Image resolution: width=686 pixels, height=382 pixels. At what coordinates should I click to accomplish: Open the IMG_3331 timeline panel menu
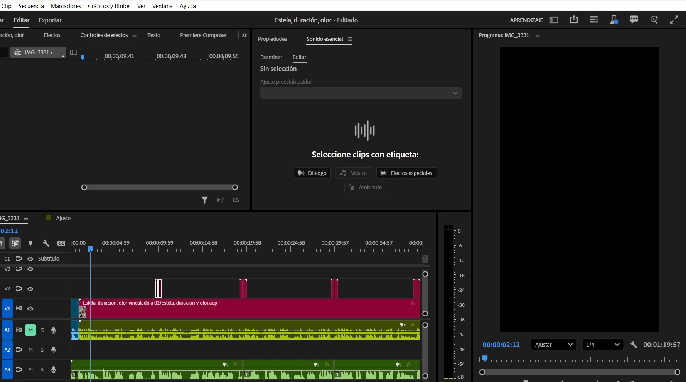(x=26, y=218)
